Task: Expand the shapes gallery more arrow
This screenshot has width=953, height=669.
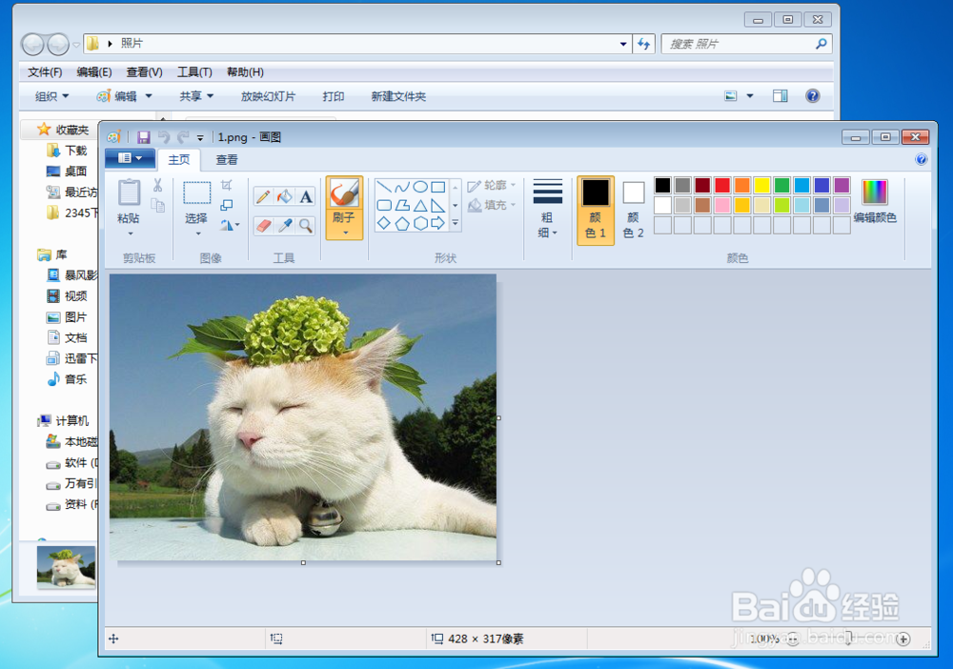Action: 456,224
